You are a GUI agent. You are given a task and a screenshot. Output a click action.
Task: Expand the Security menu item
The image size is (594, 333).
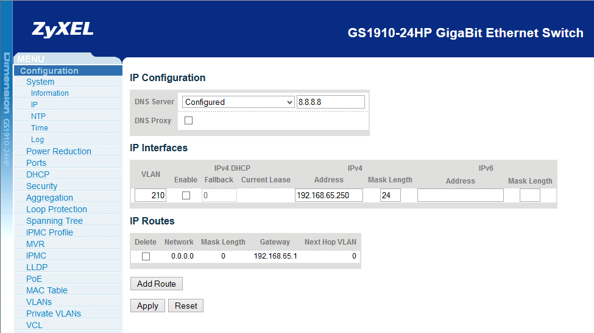41,186
